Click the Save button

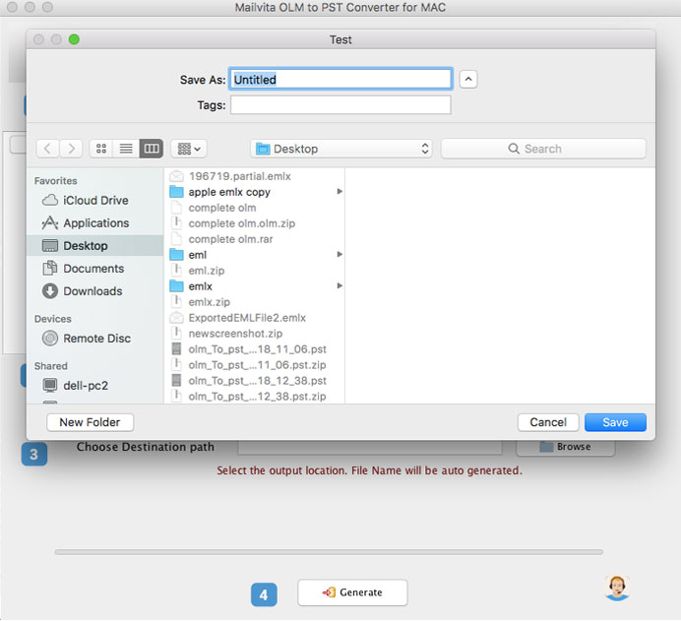click(x=615, y=422)
